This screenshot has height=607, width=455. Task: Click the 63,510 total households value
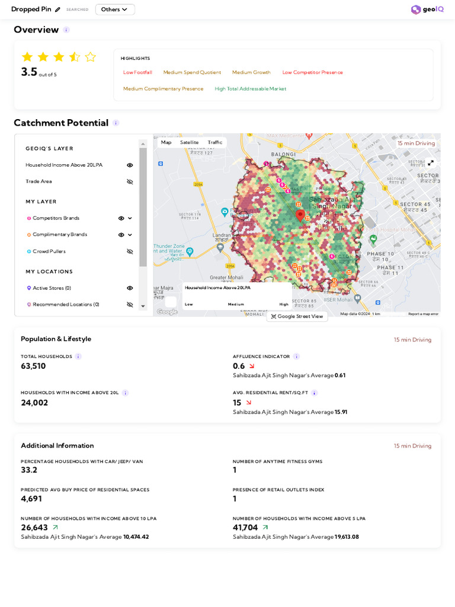click(33, 366)
